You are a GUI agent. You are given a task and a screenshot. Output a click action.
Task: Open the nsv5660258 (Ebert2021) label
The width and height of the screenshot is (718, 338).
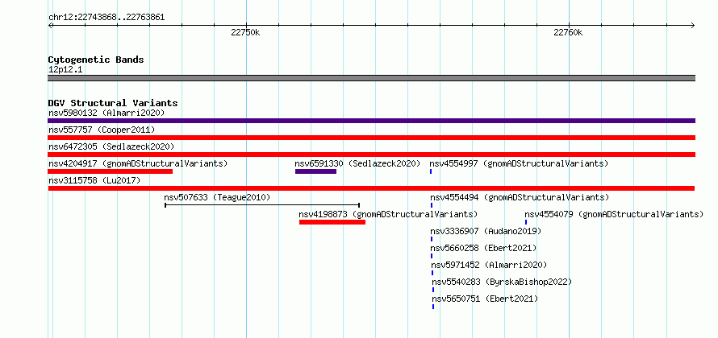click(x=483, y=248)
